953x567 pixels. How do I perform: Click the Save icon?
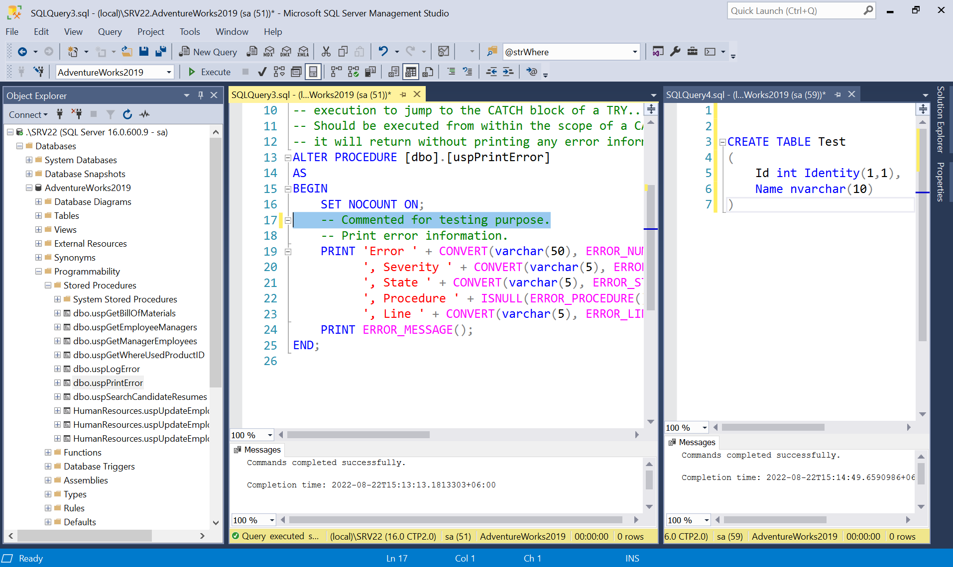(x=143, y=51)
